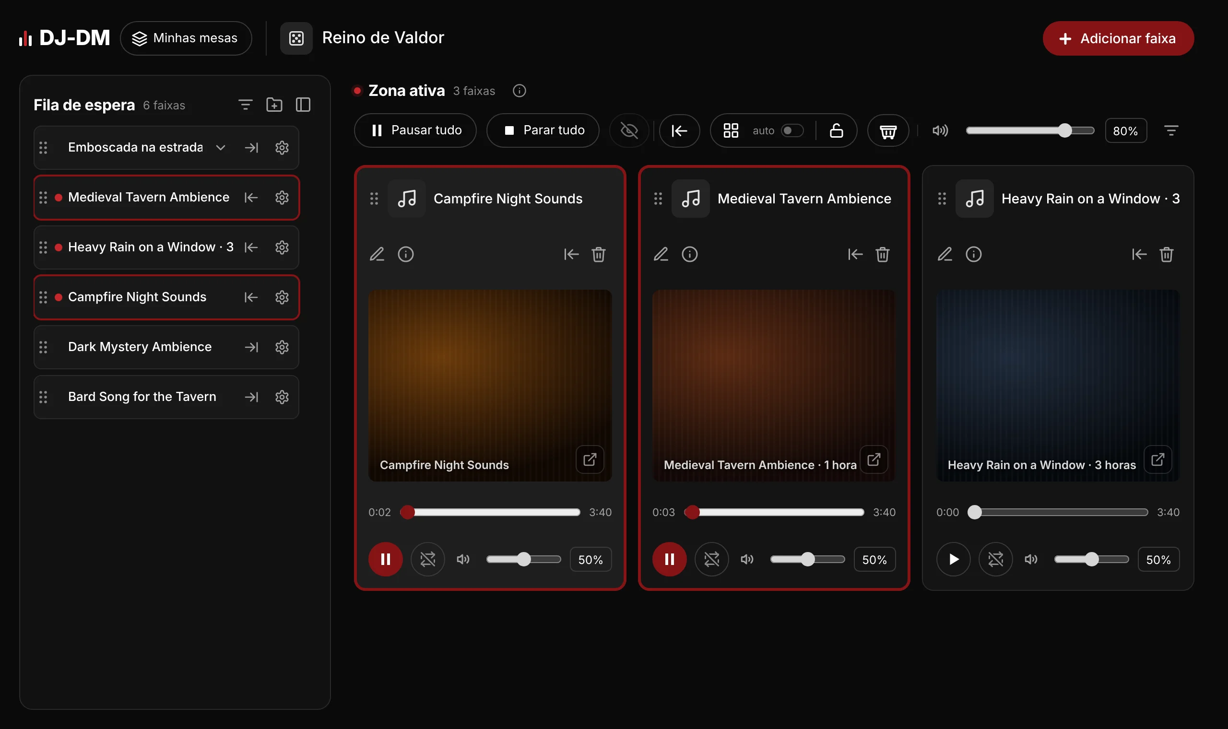This screenshot has height=729, width=1228.
Task: Send Bard Song for the Tavern to active zone
Action: pos(251,397)
